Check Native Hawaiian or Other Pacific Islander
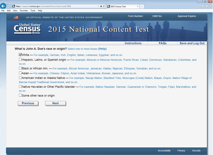The width and height of the screenshot is (213, 155). pos(20,86)
